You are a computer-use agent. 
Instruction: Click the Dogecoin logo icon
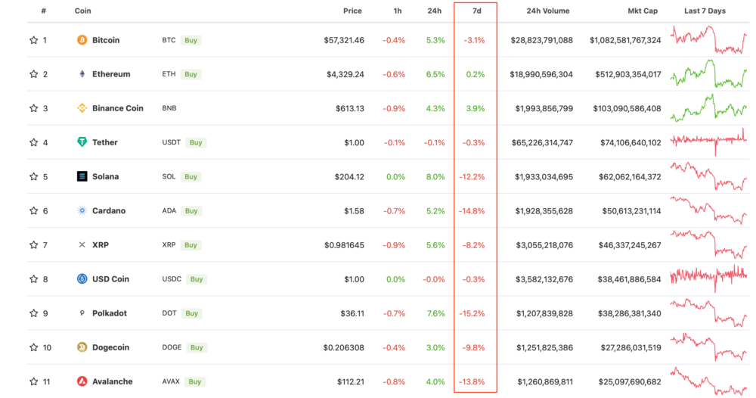82,347
